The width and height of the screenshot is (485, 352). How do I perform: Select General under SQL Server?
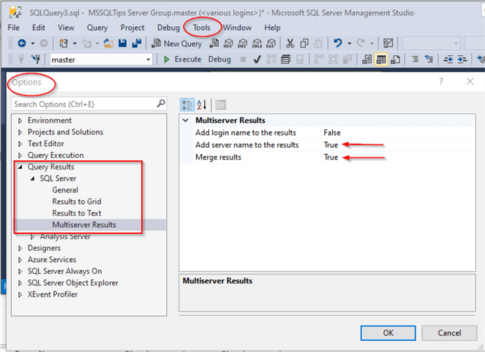[x=65, y=190]
